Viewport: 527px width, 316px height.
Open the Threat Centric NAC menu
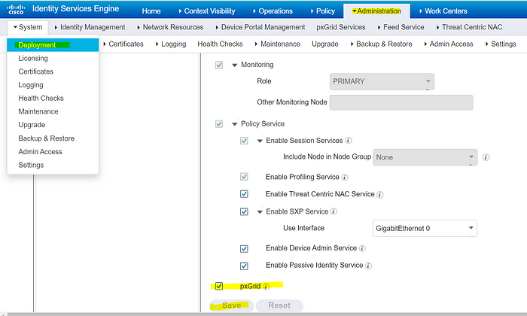(x=469, y=27)
